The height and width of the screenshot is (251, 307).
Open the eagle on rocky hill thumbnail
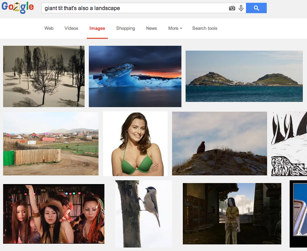(220, 144)
